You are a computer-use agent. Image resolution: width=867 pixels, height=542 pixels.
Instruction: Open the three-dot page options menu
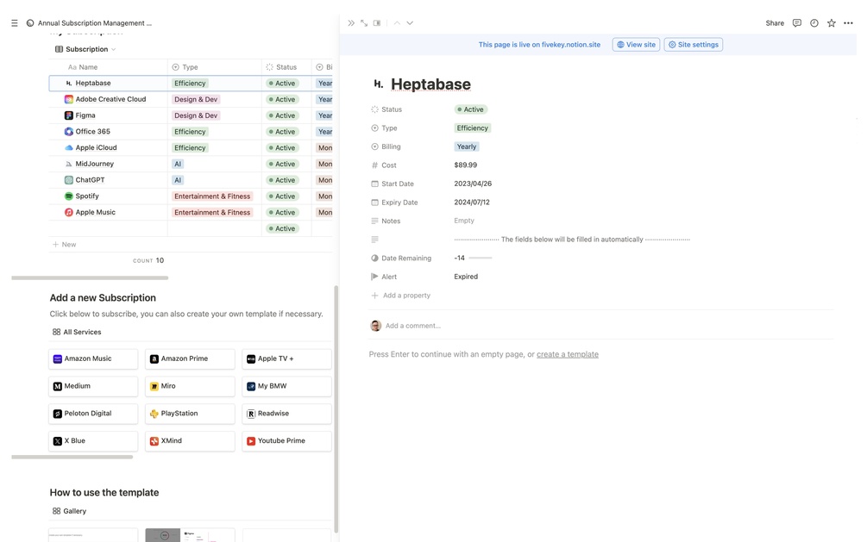point(848,23)
